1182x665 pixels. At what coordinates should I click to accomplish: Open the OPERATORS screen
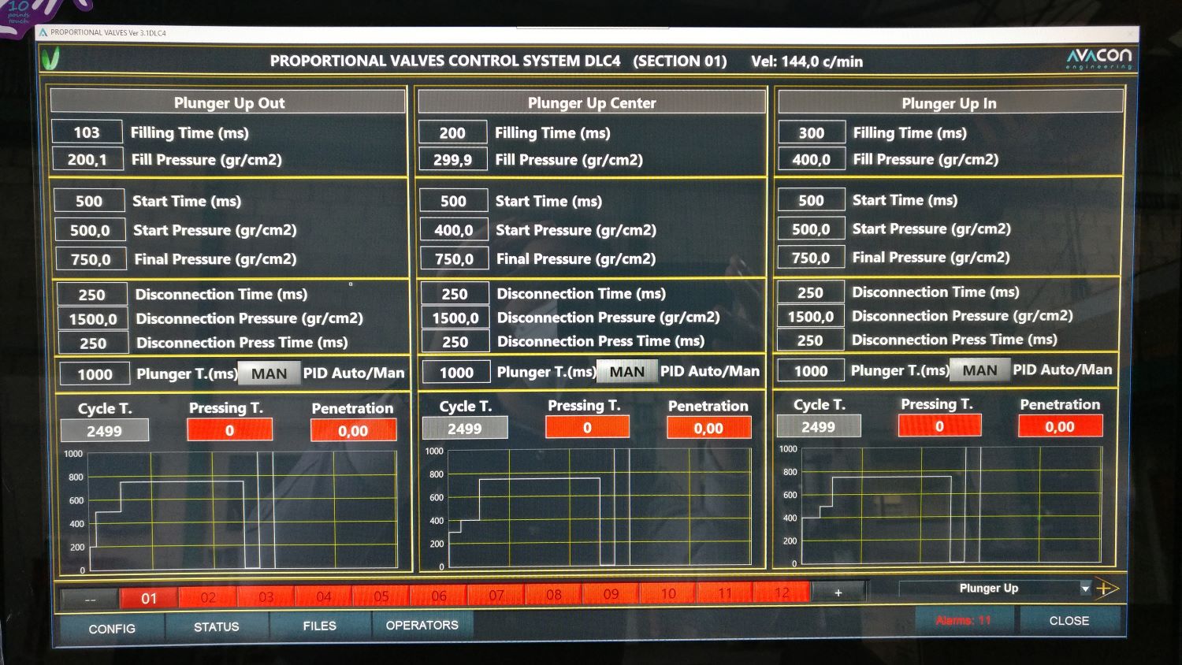tap(422, 625)
